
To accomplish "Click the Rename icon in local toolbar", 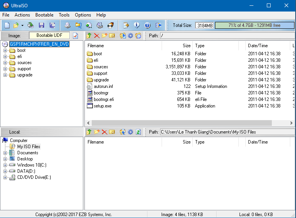I will (112, 132).
